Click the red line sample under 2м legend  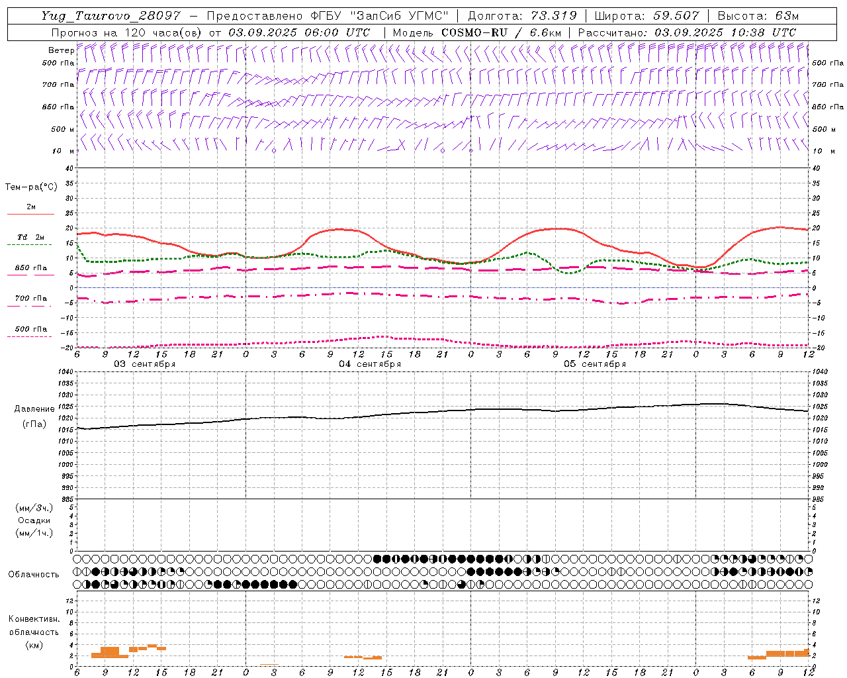[30, 214]
